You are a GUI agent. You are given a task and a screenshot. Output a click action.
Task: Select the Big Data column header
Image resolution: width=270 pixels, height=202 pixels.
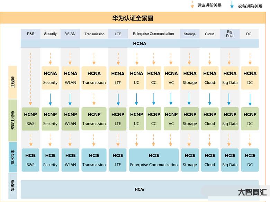pyautogui.click(x=230, y=34)
